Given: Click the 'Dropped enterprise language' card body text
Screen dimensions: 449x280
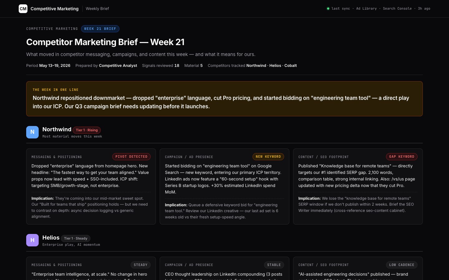Looking at the screenshot, I should click(90, 176).
